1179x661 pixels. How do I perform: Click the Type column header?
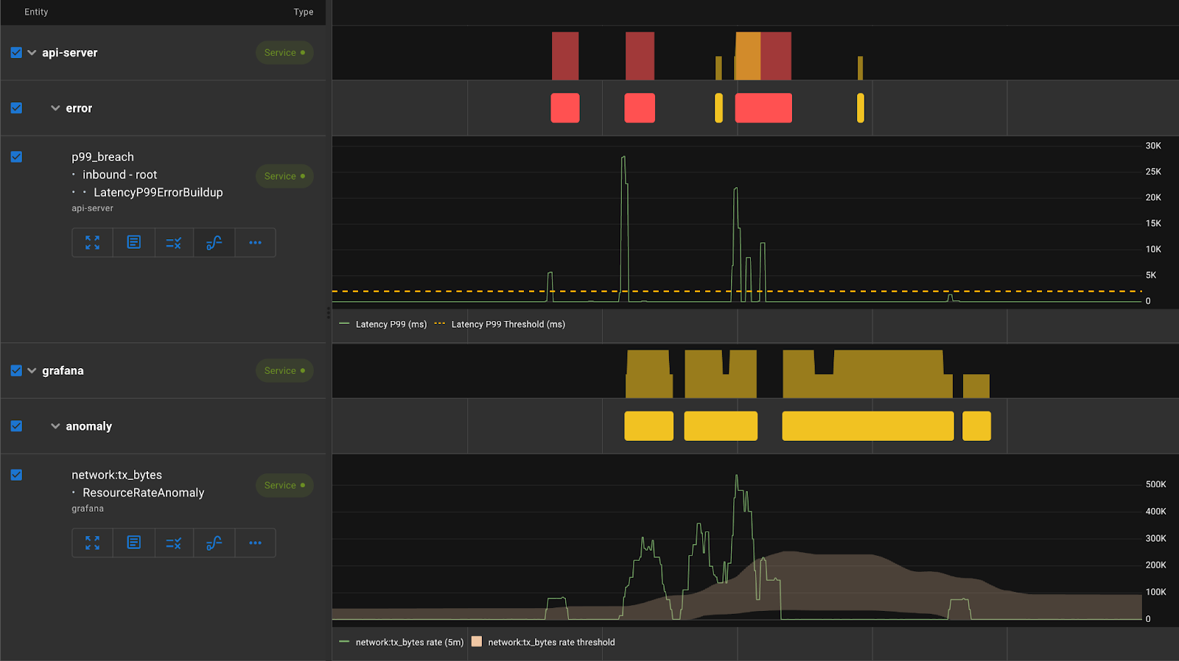[x=304, y=12]
